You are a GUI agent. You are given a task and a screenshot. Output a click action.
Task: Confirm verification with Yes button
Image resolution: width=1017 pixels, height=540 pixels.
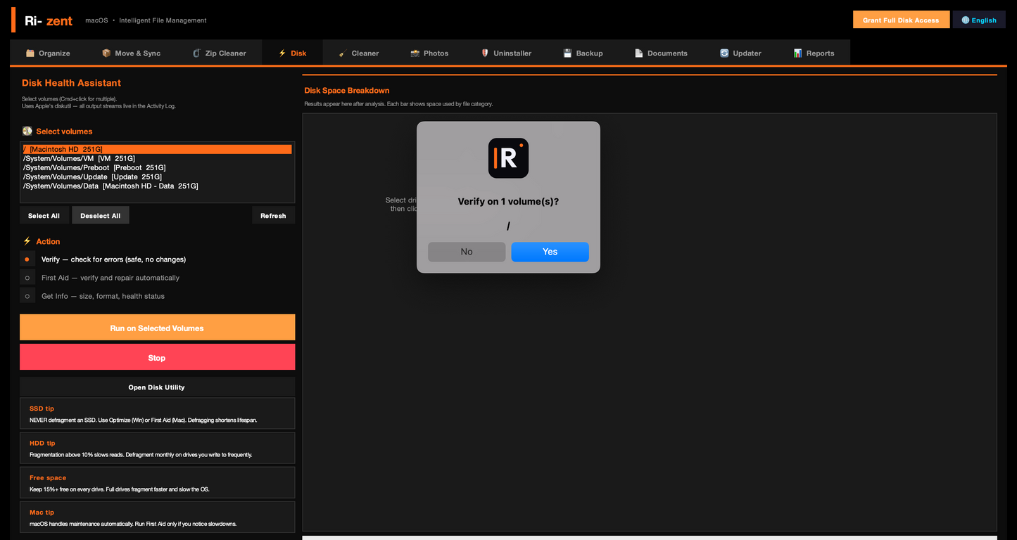[550, 252]
